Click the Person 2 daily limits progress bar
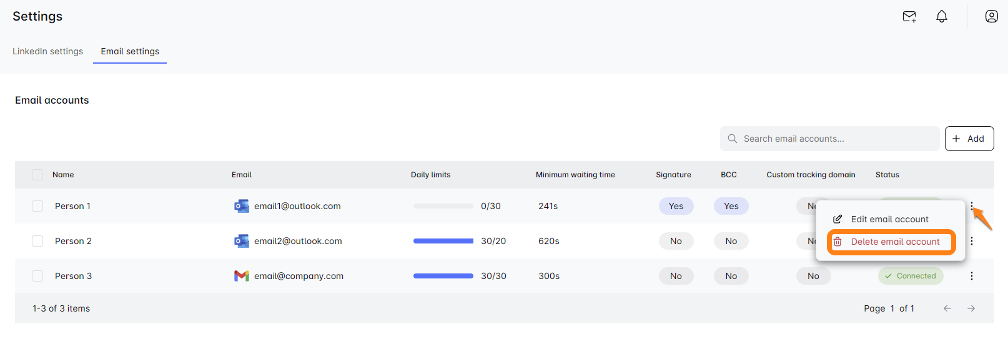Viewport: 1008px width, 339px height. (x=443, y=241)
